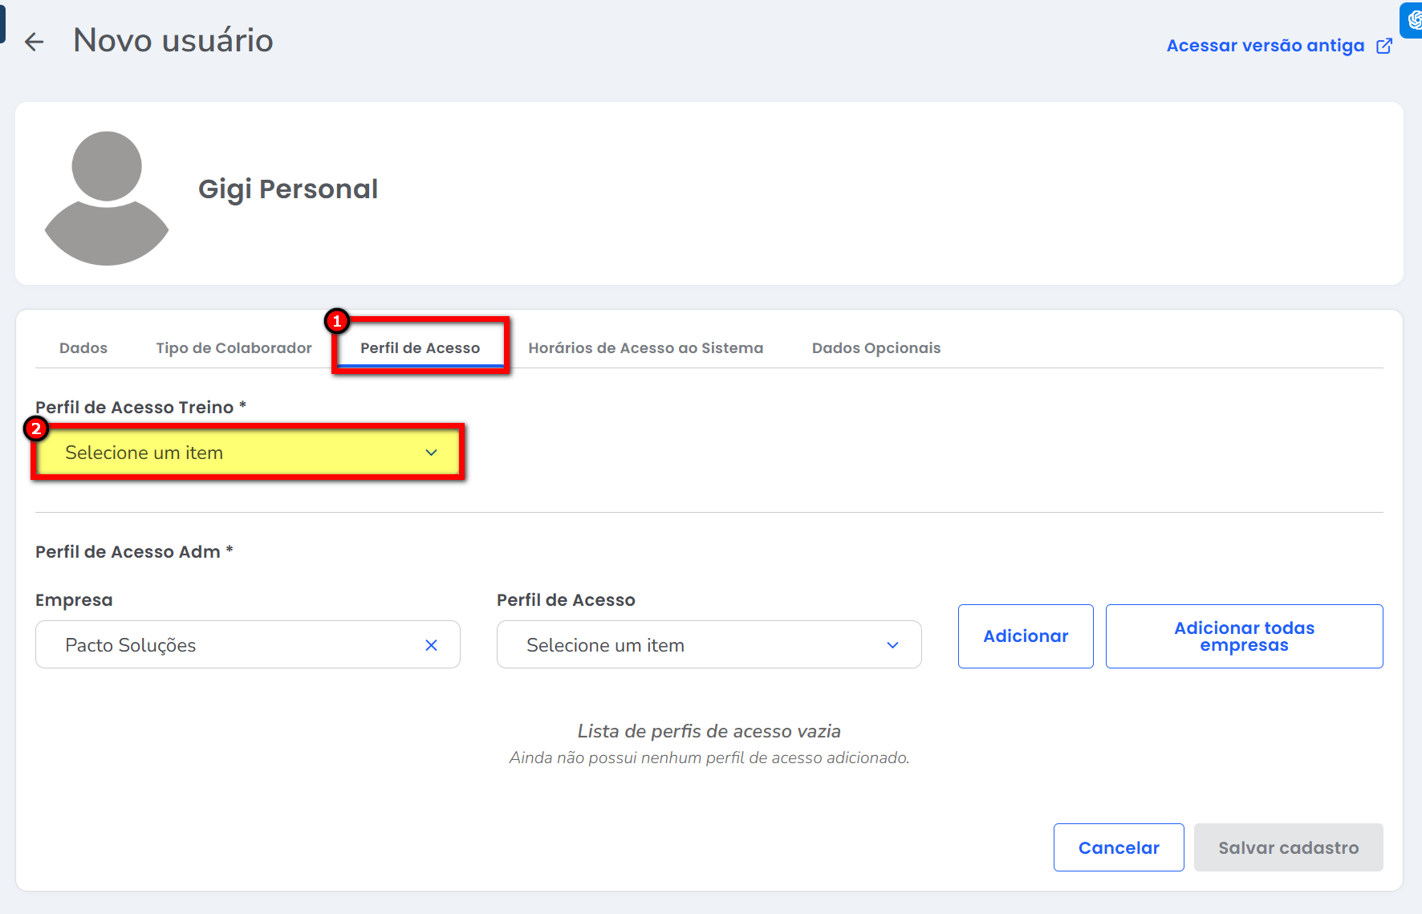Image resolution: width=1422 pixels, height=914 pixels.
Task: Expand chevron of Perfil de Acesso Treino
Action: pos(431,453)
